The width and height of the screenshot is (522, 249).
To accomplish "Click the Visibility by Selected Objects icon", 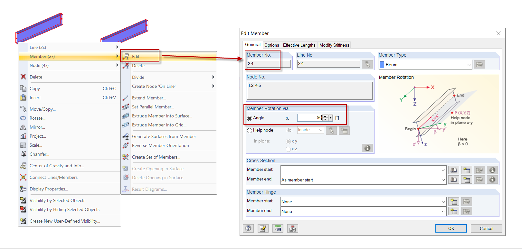I will 23,200.
